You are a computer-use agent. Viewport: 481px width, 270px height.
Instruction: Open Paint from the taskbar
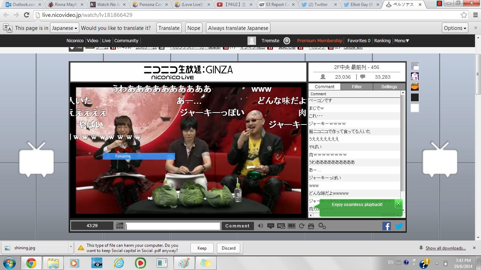coord(184,263)
